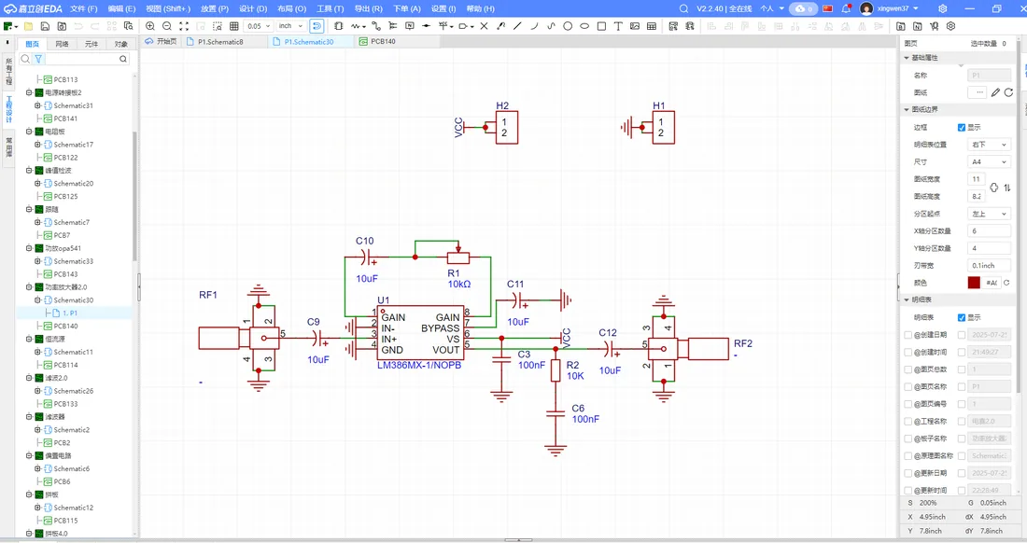This screenshot has height=543, width=1027.
Task: Enable the @创建日期 checkbox
Action: [907, 334]
